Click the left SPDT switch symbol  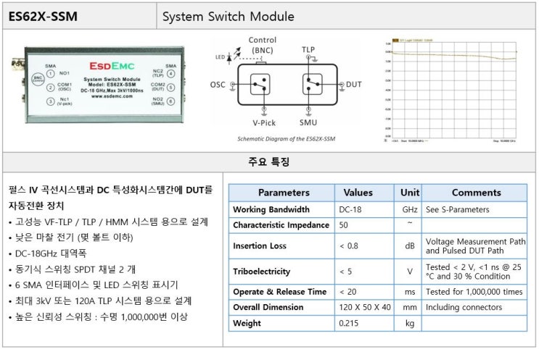[x=260, y=85]
